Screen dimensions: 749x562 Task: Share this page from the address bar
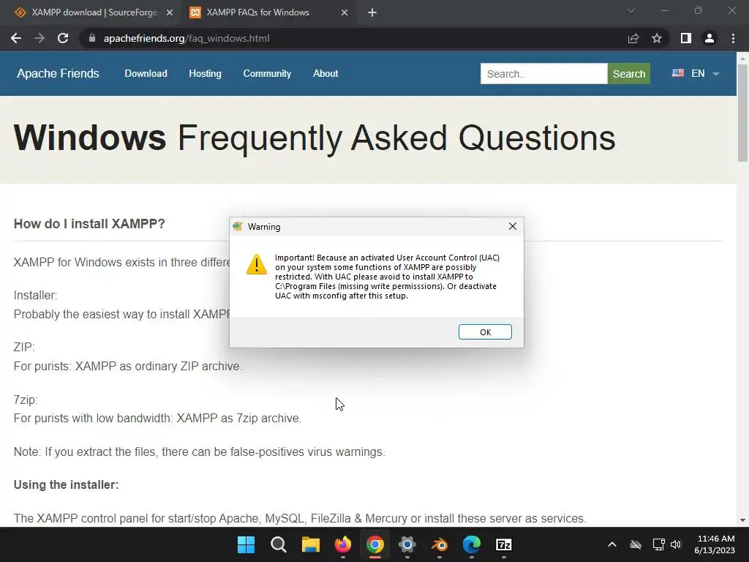pos(633,38)
